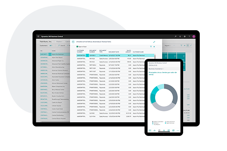This screenshot has height=151, width=227.
Task: Open the hamburger menu on the phone app
Action: pyautogui.click(x=150, y=131)
